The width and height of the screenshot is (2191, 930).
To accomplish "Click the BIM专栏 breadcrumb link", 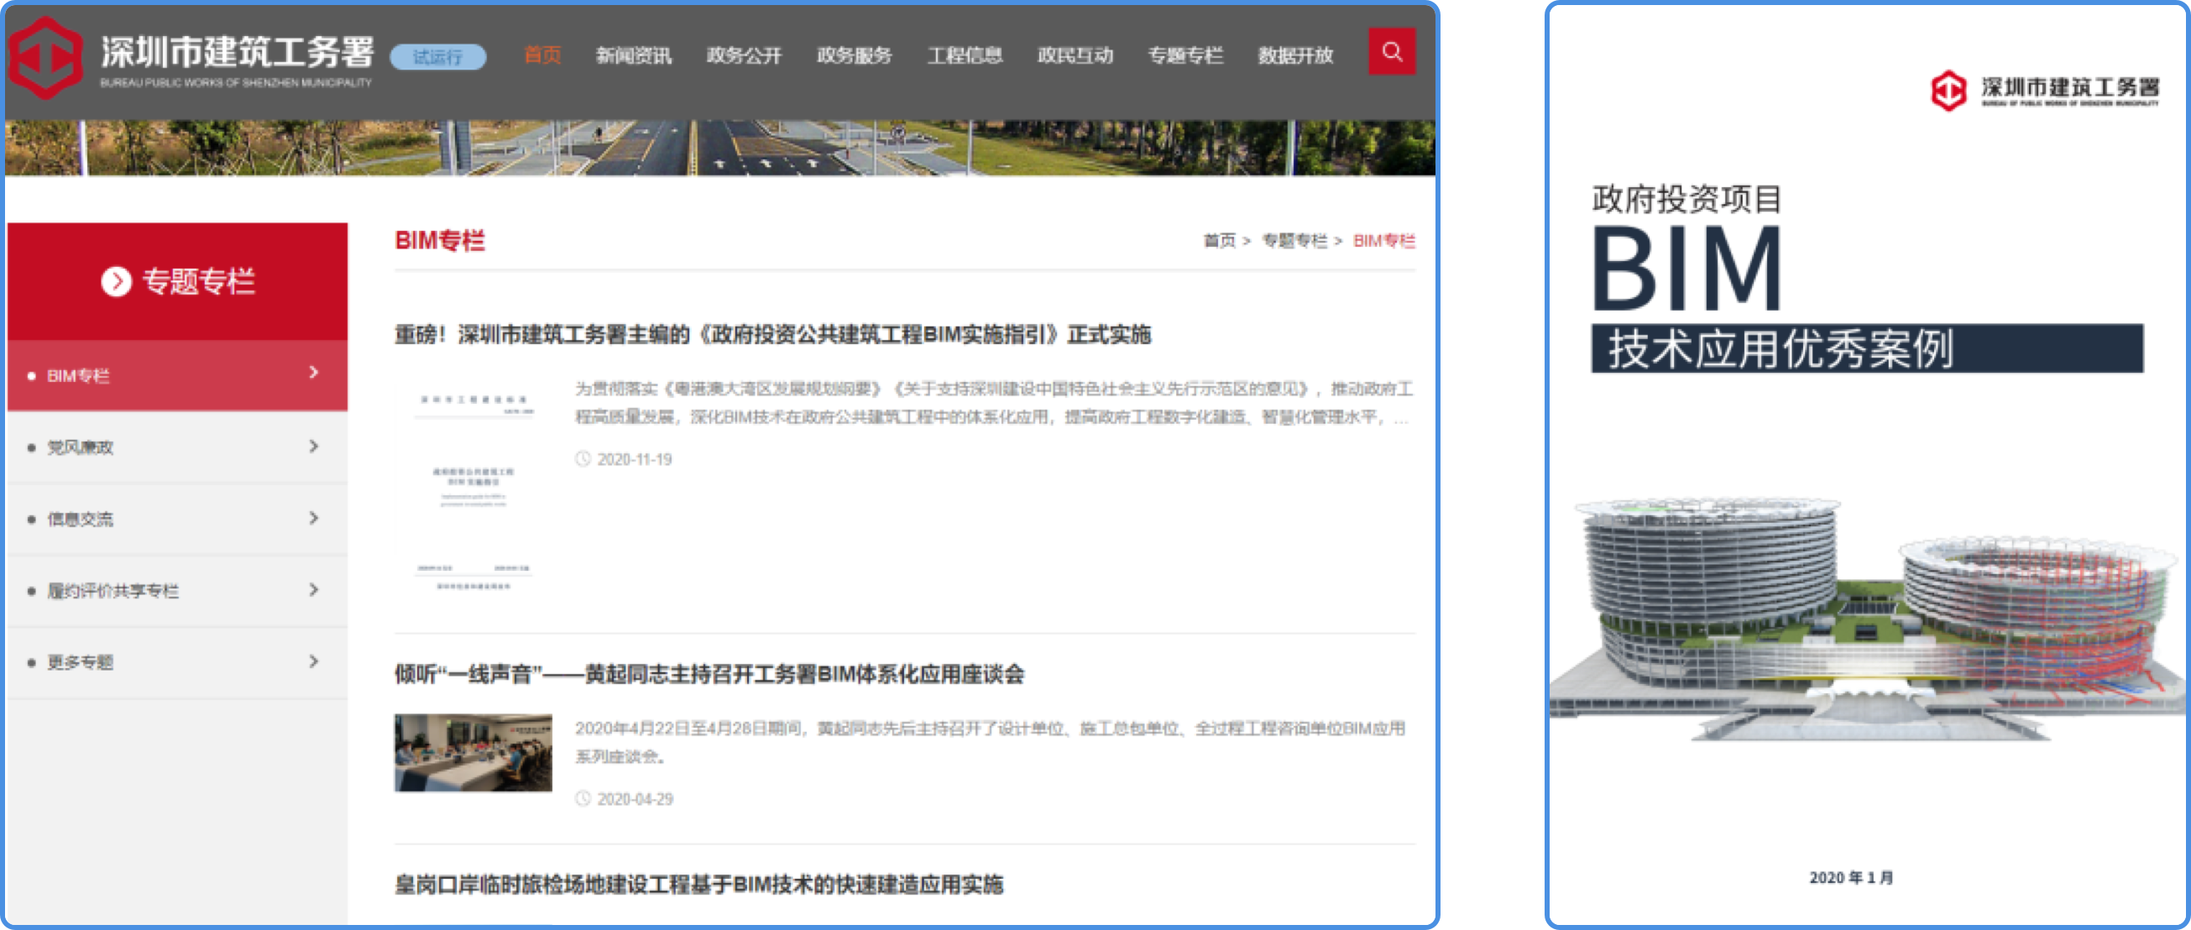I will point(1383,241).
